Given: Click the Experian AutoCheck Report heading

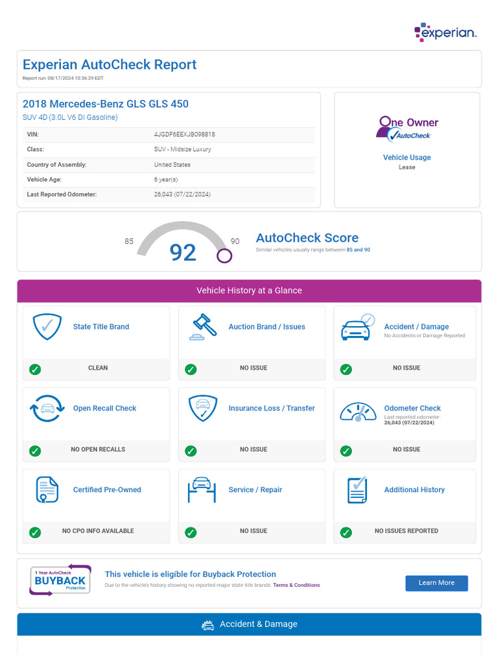Looking at the screenshot, I should tap(110, 64).
